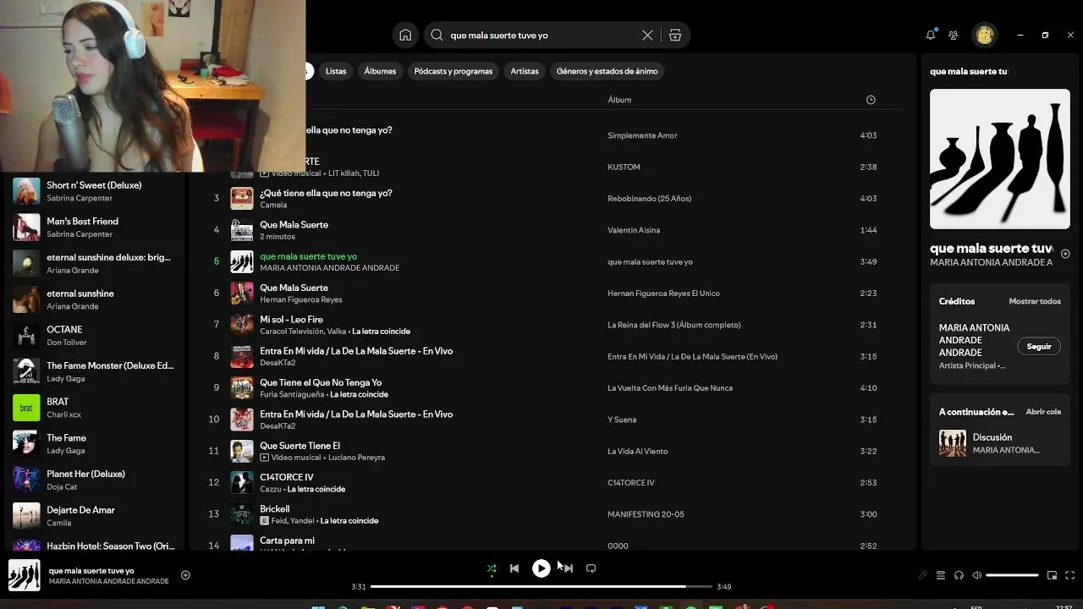1083x609 pixels.
Task: Add the now-playing bar song to library
Action: 185,575
